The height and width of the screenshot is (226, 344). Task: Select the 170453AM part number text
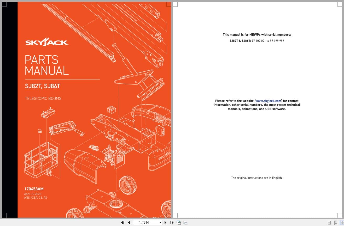34,189
